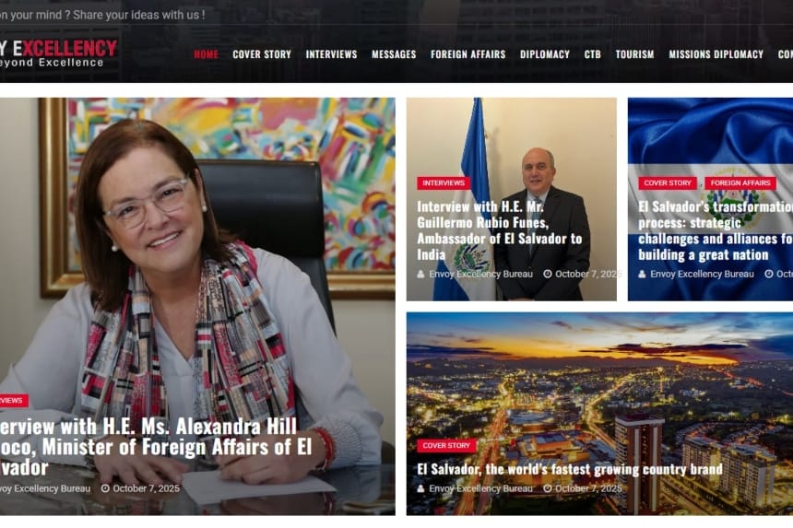Open Foreign Affairs navigation item
Viewport: 793px width, 528px height.
point(468,54)
